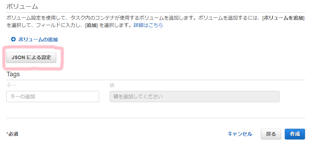Viewport: 310px width, 142px height.
Task: Click the ボリューム section heading
Action: (22, 7)
